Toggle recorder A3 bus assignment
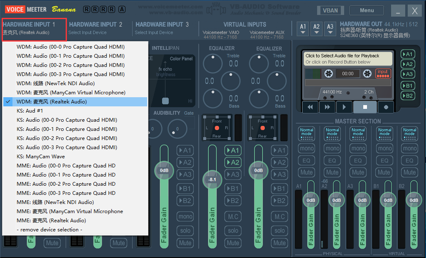Screen dimensions: 426x258 pyautogui.click(x=408, y=74)
